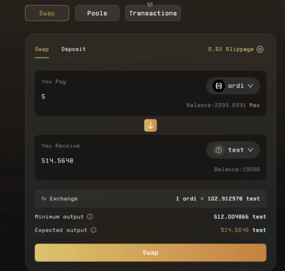This screenshot has width=285, height=271.
Task: Open slippage settings gear icon
Action: pos(260,49)
